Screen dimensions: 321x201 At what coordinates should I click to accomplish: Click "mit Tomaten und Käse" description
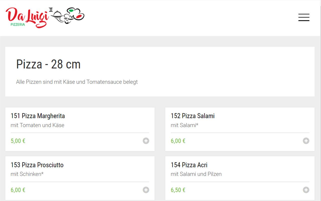click(x=37, y=125)
